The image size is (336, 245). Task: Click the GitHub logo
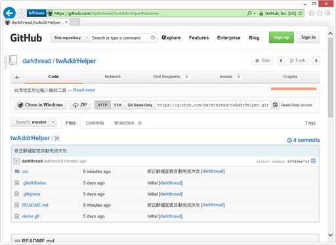pos(26,38)
